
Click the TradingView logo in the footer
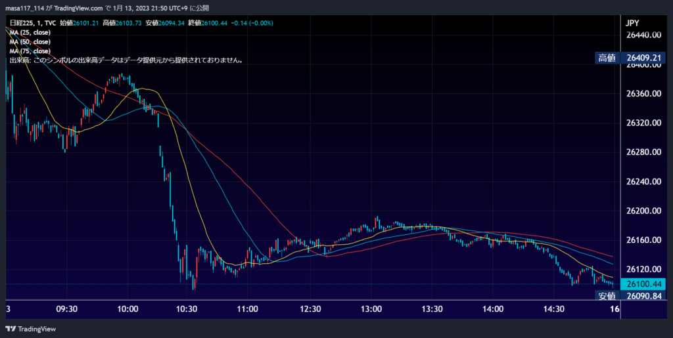(x=30, y=329)
